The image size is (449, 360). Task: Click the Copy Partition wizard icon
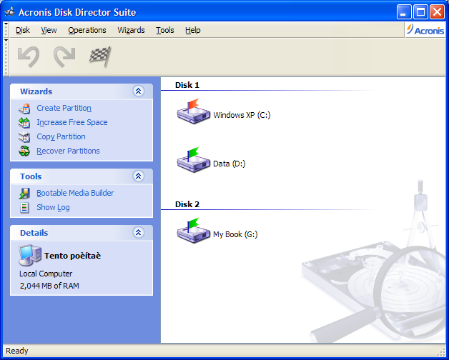[24, 137]
